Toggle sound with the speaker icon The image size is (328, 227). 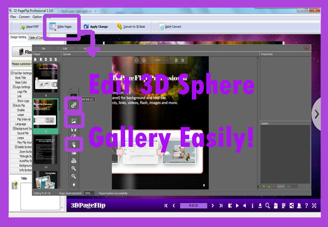tap(245, 206)
